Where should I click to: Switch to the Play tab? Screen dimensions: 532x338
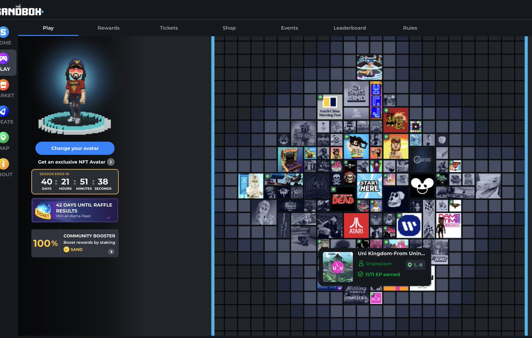48,28
